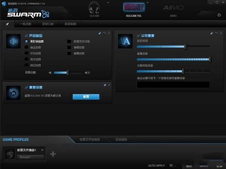Image resolution: width=226 pixels, height=169 pixels.
Task: Enable the 配置文件切换 profile switch checkbox
Action: (69, 42)
